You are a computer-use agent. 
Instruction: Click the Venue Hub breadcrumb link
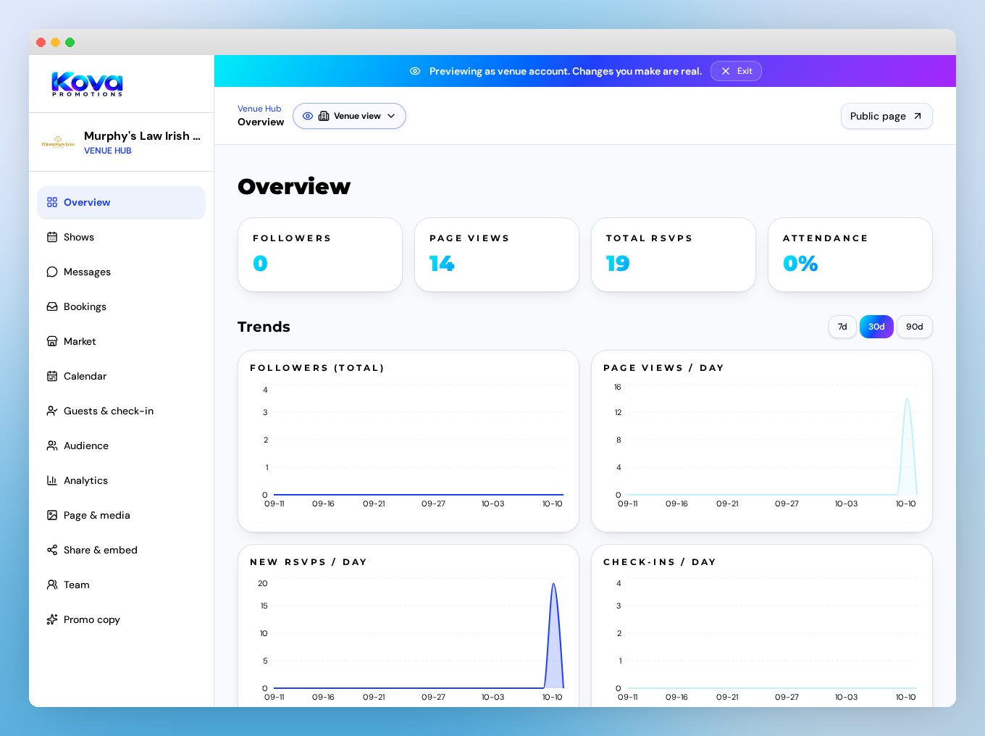(259, 109)
